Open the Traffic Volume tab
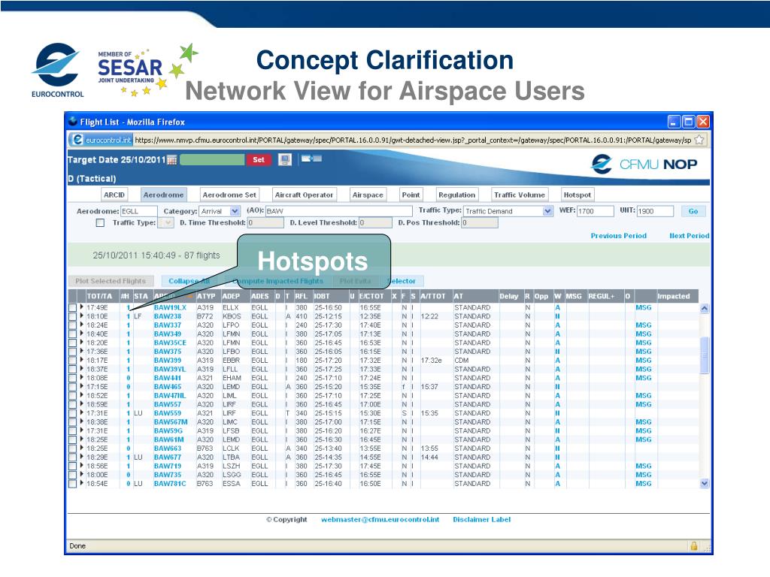 click(520, 195)
